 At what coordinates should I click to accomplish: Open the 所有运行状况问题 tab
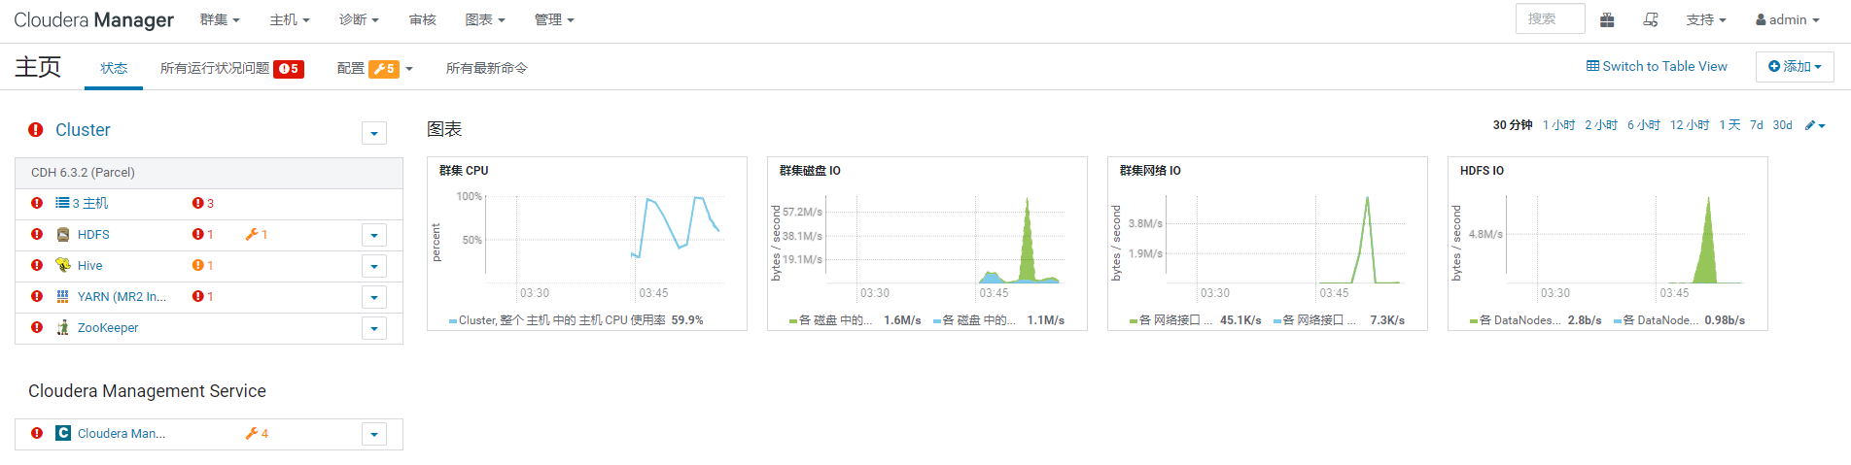pyautogui.click(x=231, y=68)
